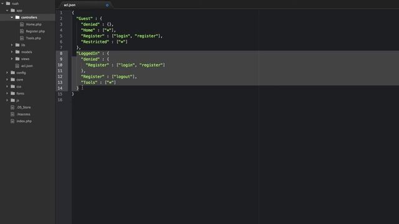The width and height of the screenshot is (399, 224).
Task: Click the fonts folder icon
Action: 12,93
